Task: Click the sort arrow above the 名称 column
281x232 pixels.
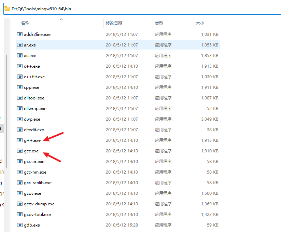Action: pyautogui.click(x=61, y=19)
